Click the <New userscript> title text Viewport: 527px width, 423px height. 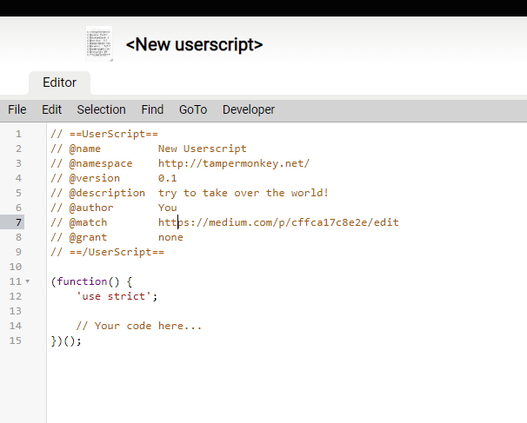(194, 44)
